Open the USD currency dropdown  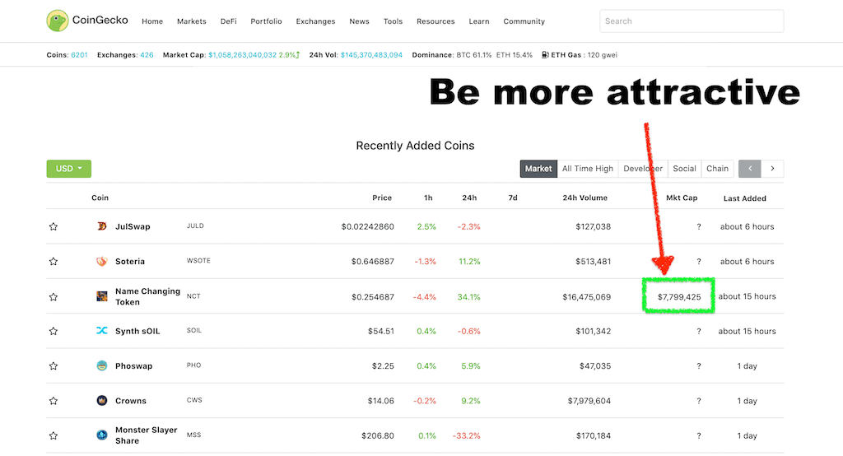click(69, 168)
